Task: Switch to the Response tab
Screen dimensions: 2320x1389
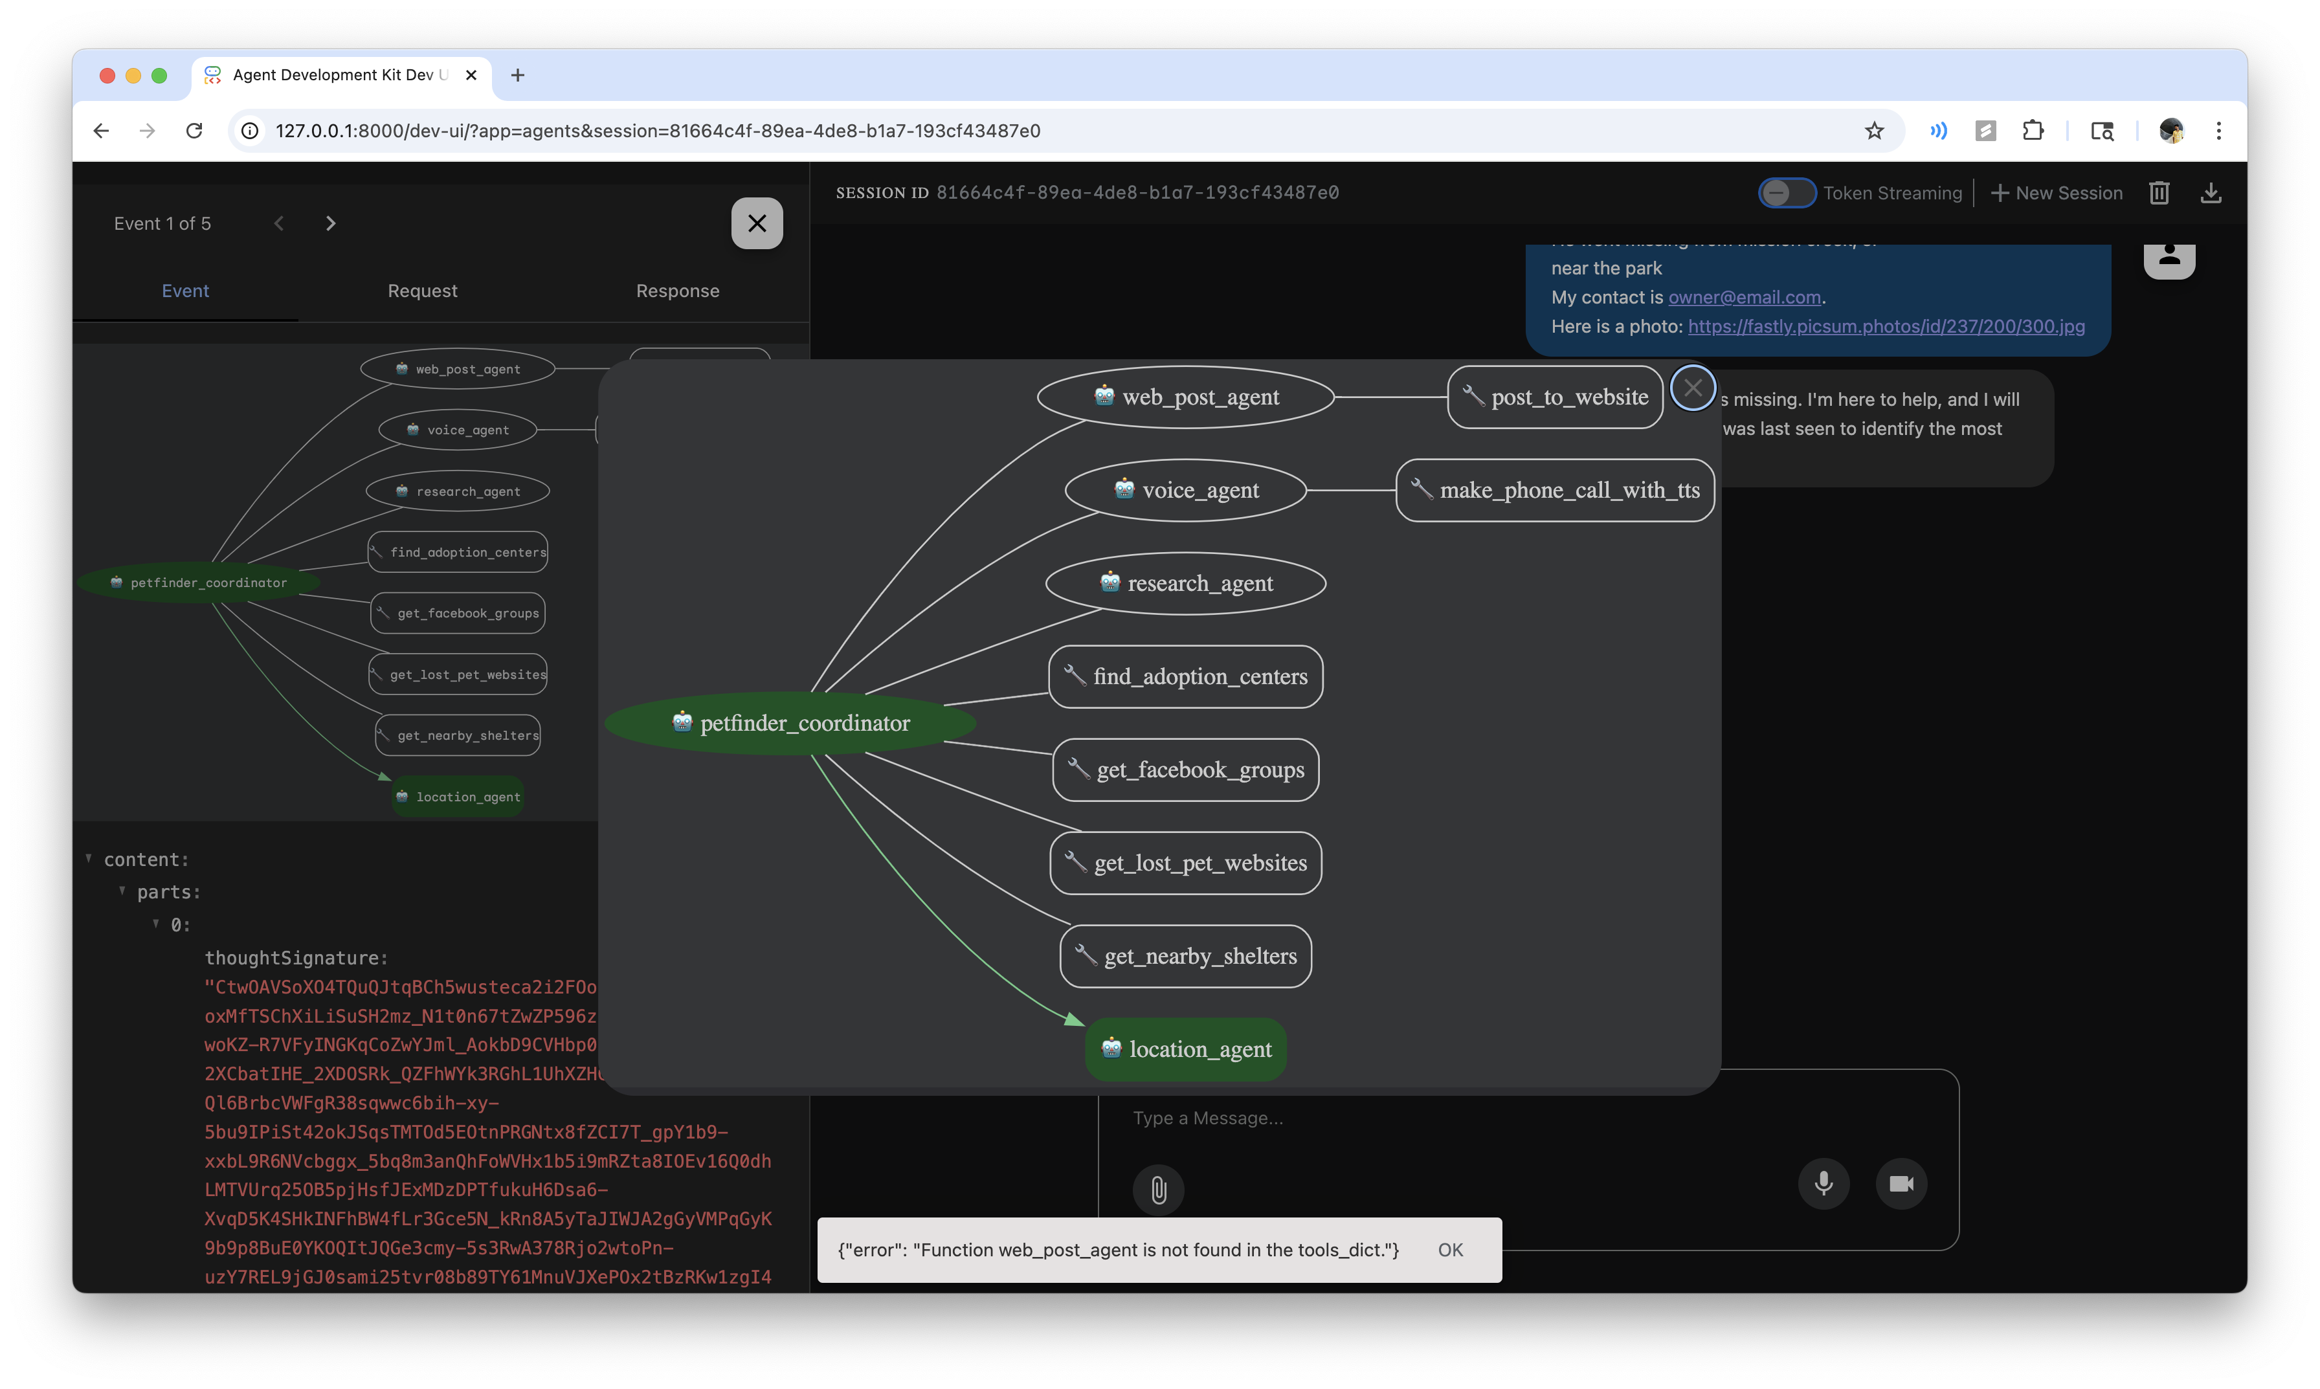Action: pos(678,291)
